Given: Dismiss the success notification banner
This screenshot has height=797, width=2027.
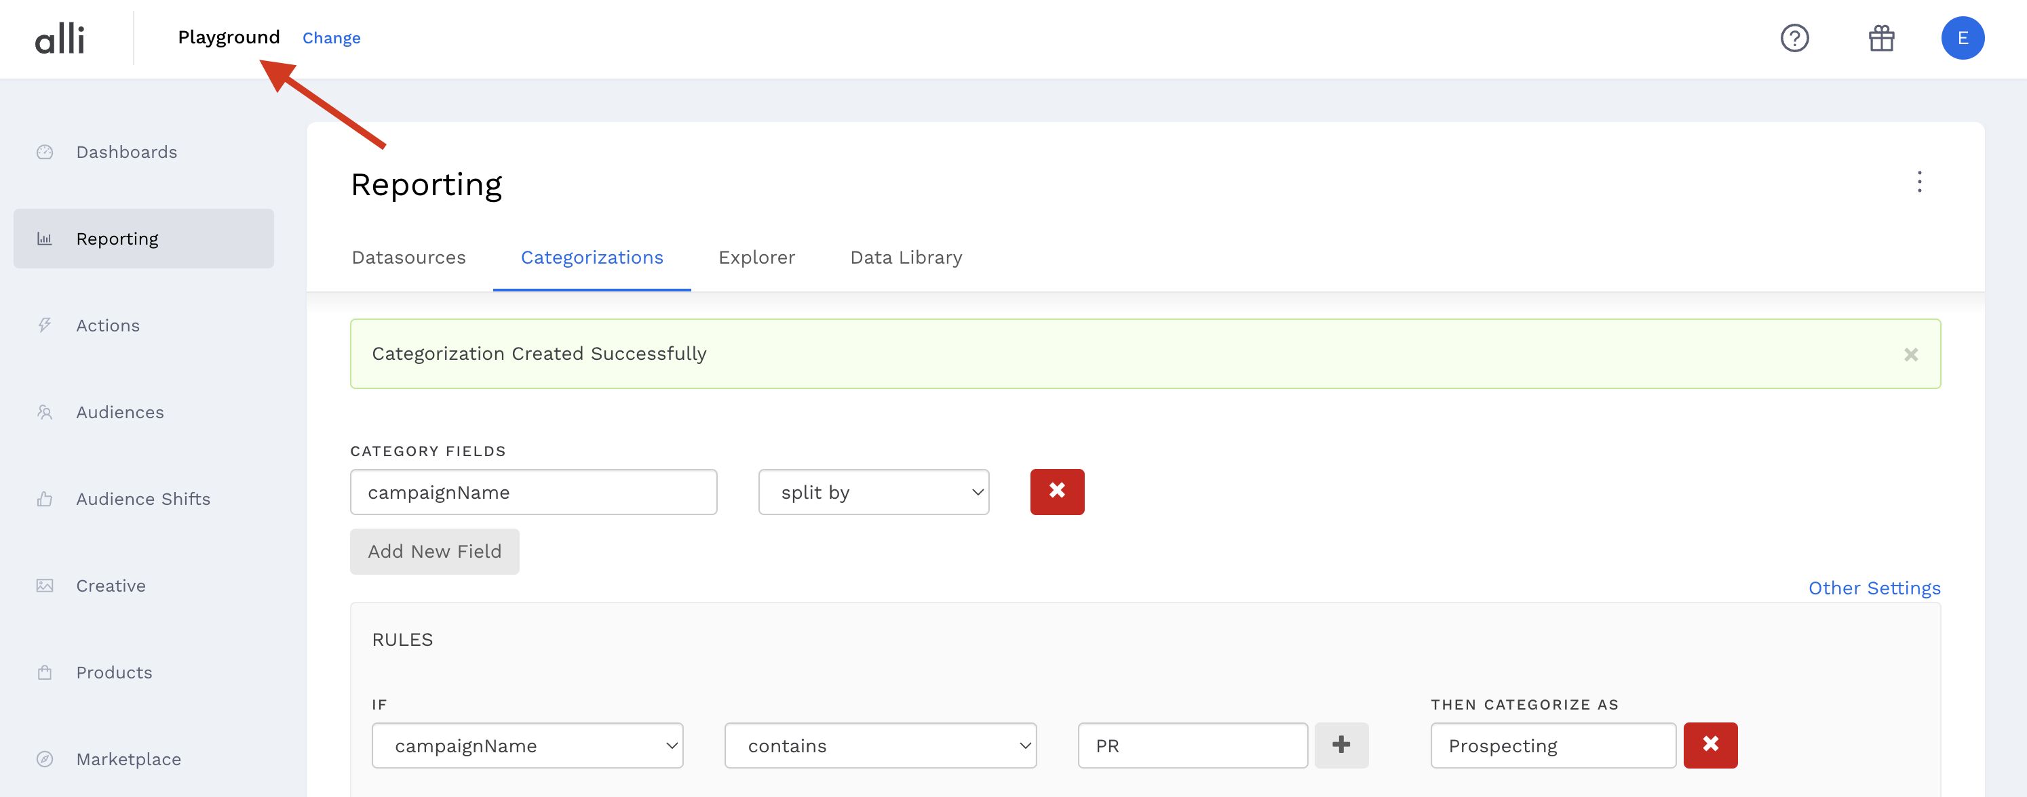Looking at the screenshot, I should [x=1910, y=354].
